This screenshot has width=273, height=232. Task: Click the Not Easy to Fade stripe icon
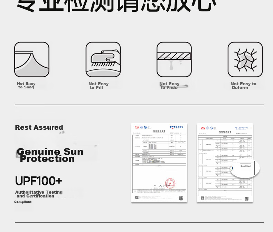click(174, 59)
